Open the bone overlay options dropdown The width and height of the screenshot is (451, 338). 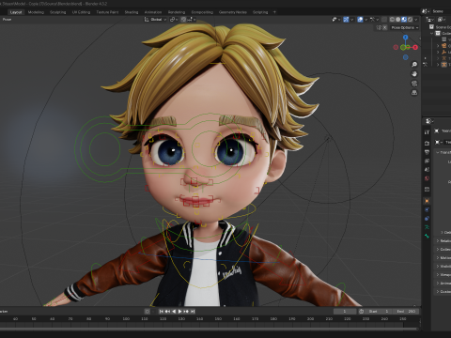click(374, 20)
